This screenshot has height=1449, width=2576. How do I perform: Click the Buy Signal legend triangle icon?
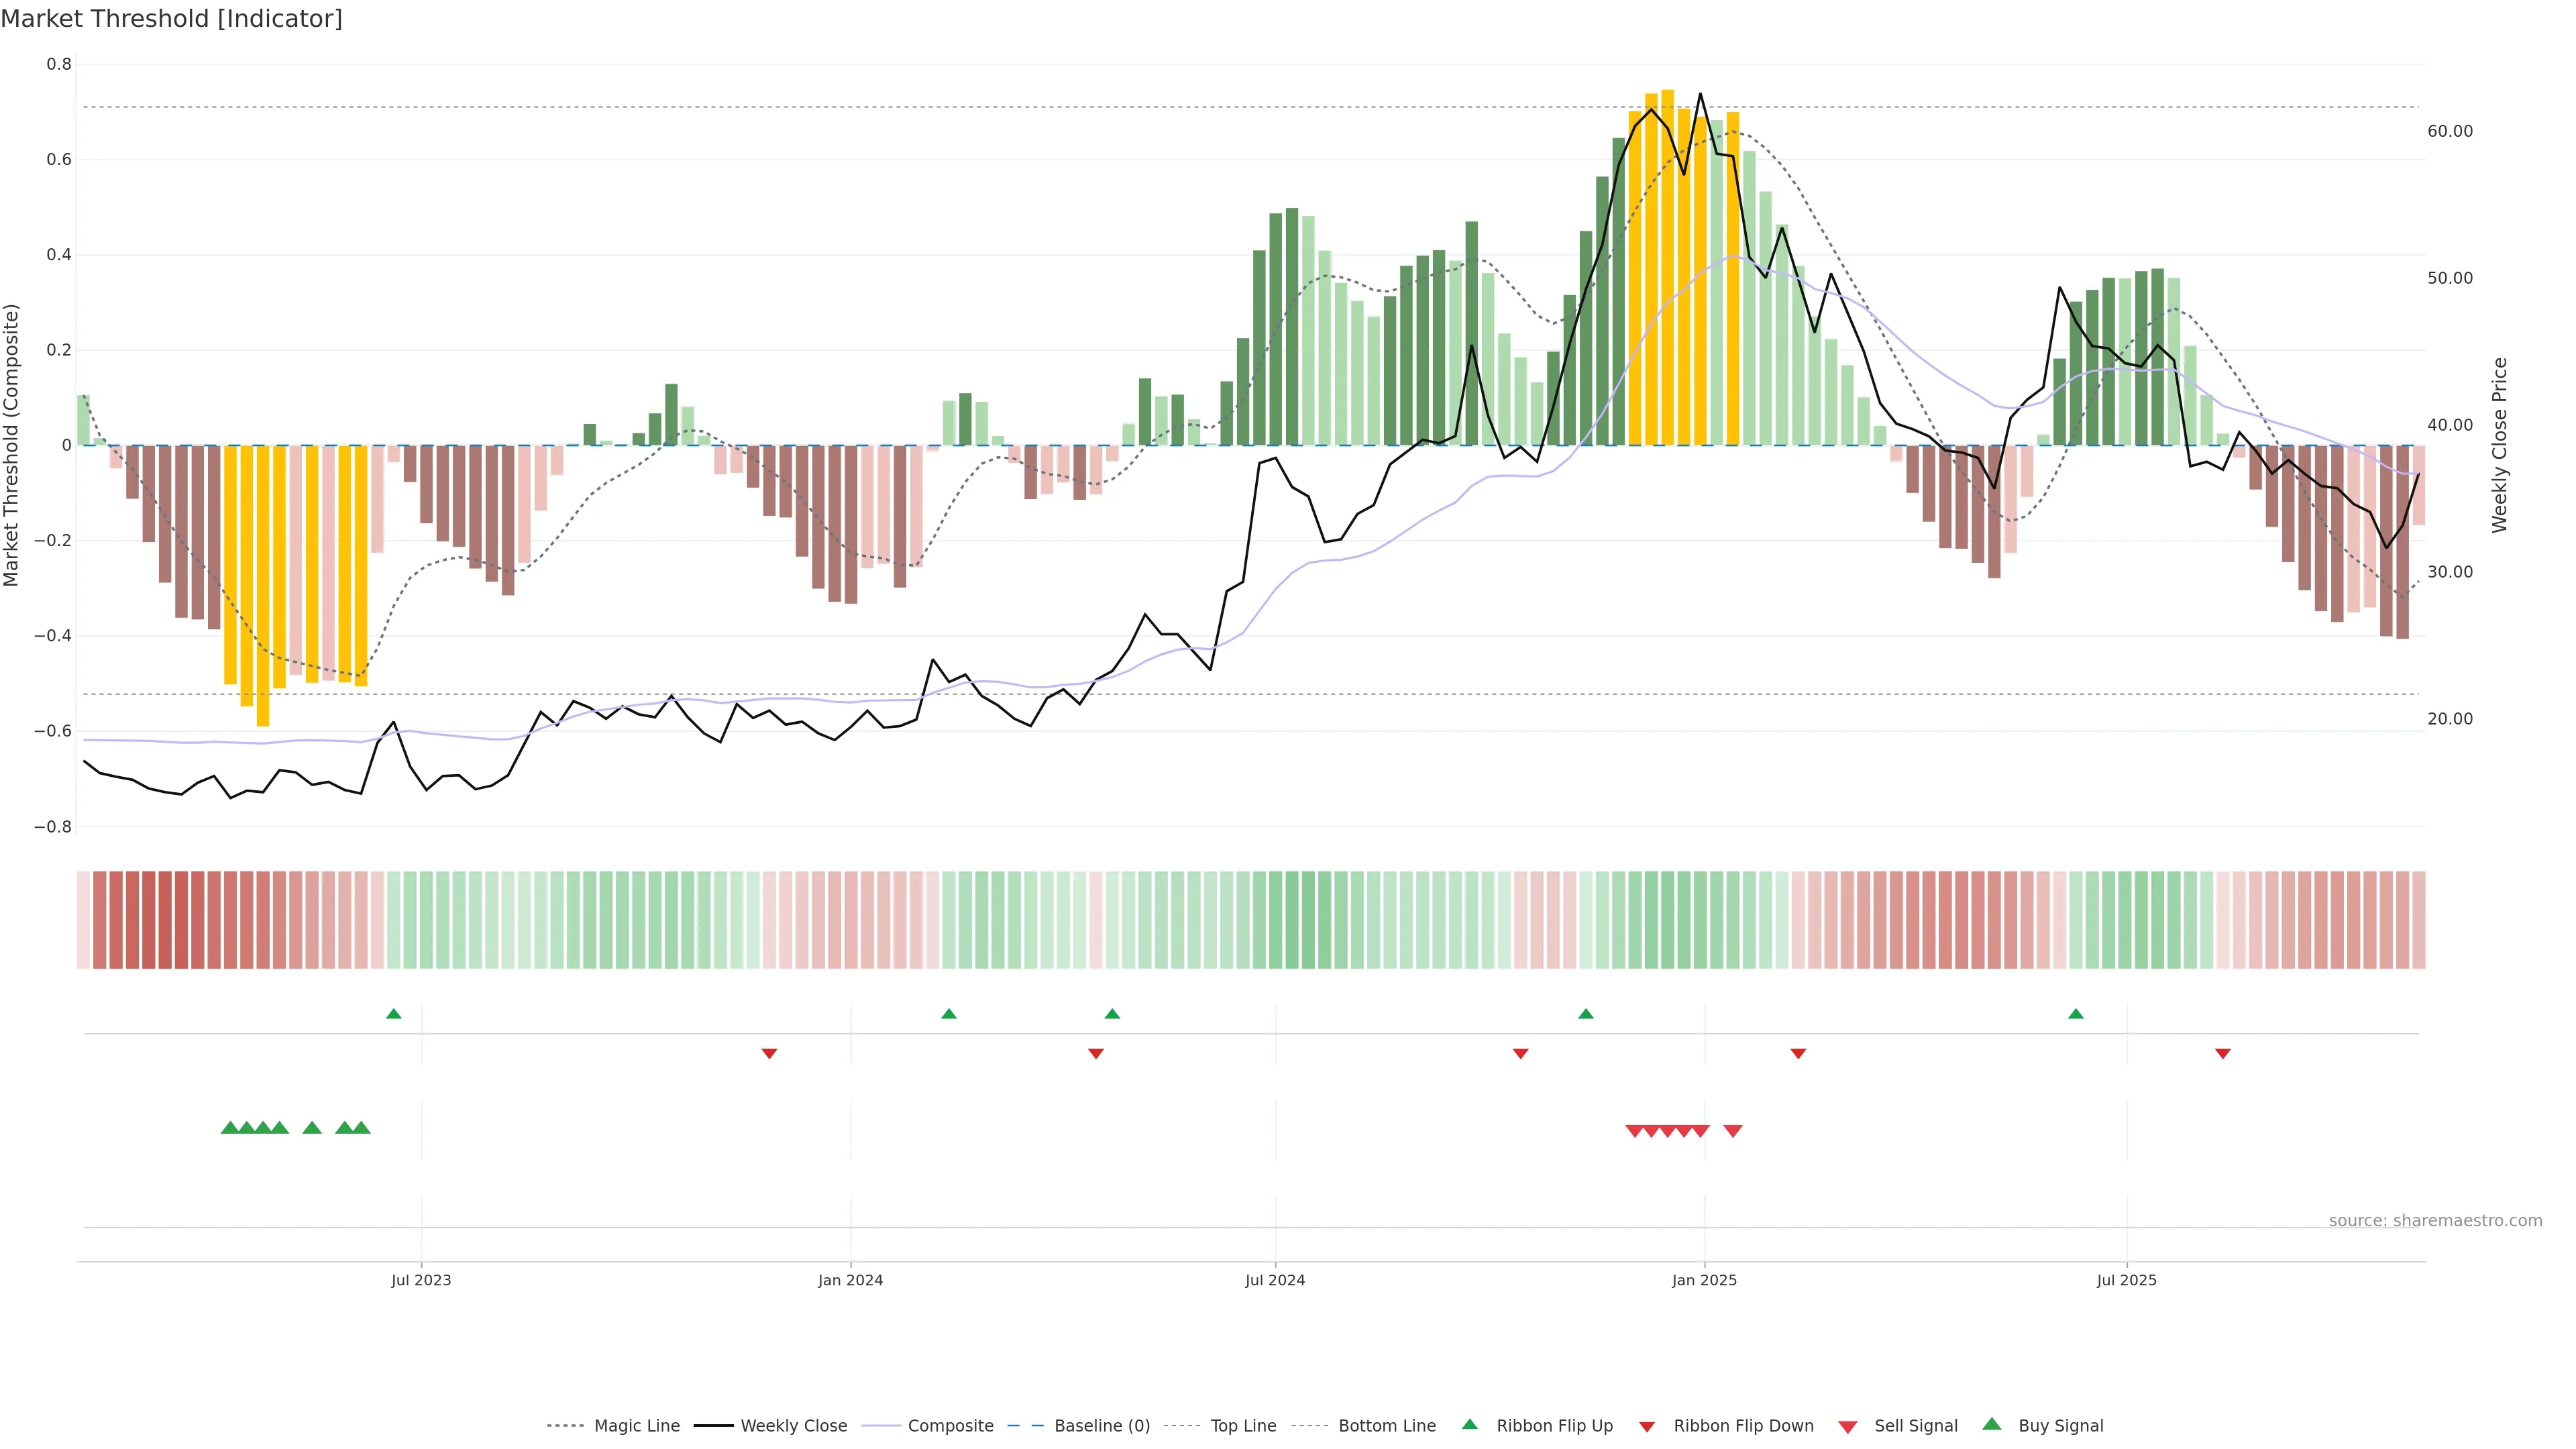1992,1424
